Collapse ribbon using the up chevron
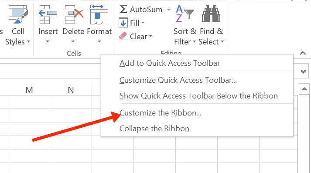311x173 pixels. tap(303, 53)
